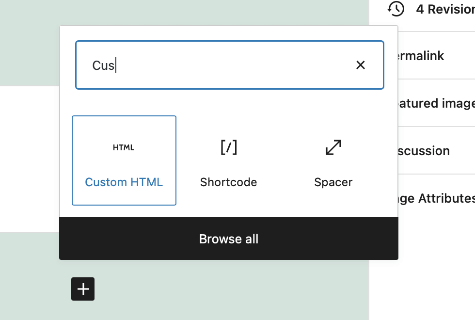Open the block inserter with the plus button
The height and width of the screenshot is (320, 475).
[82, 289]
